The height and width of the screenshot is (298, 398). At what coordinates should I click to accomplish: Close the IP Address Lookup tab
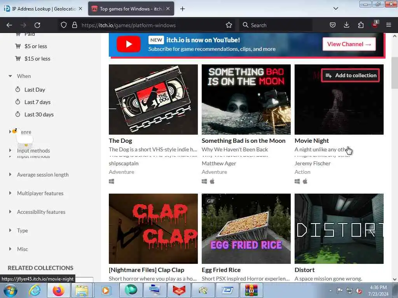coord(80,9)
